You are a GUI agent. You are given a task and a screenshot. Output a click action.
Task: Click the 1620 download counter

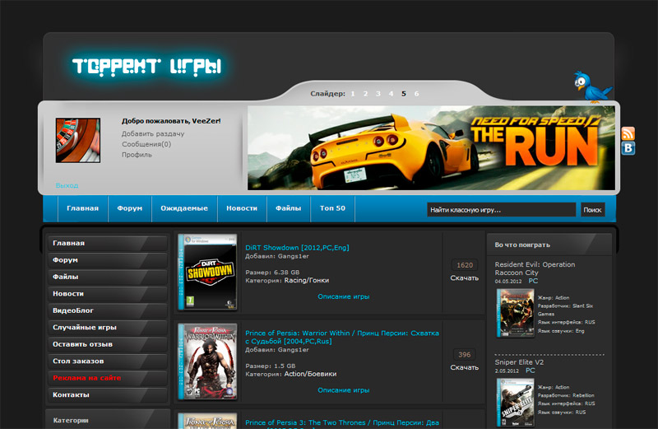(x=465, y=265)
